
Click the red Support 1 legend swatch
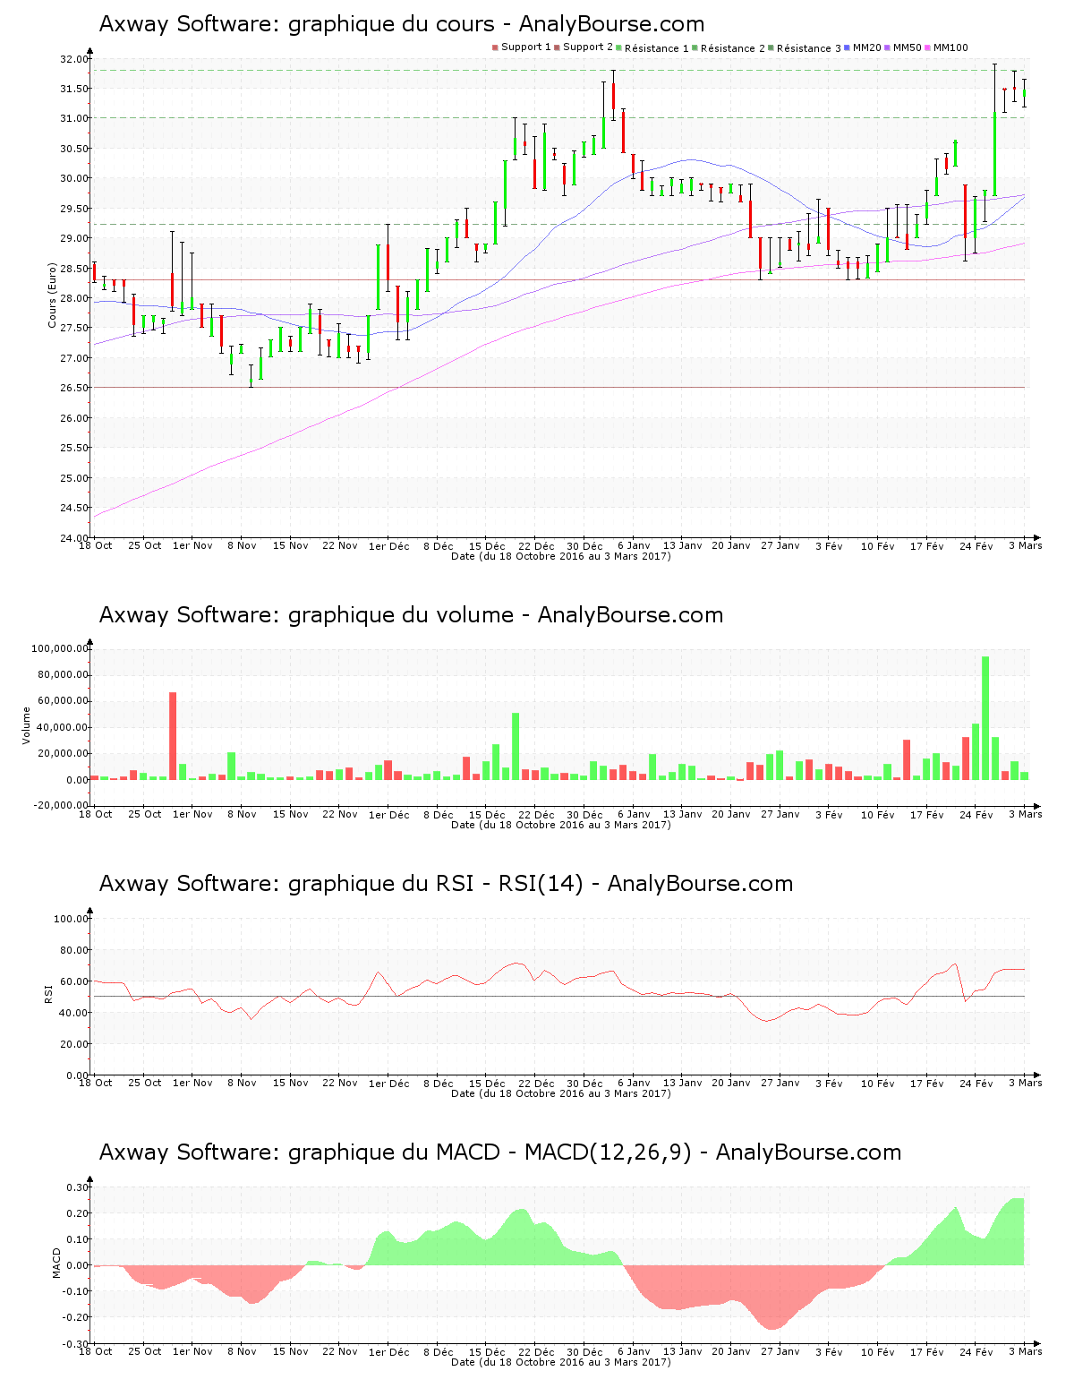(495, 47)
